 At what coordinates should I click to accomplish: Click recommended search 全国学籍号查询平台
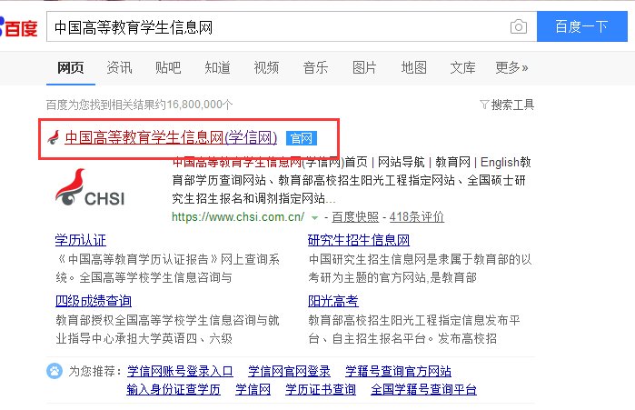(x=423, y=389)
